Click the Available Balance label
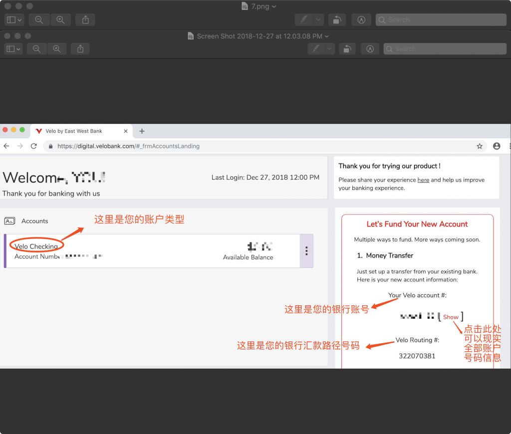 pos(248,257)
